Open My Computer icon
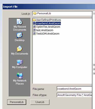 (x=20, y=62)
